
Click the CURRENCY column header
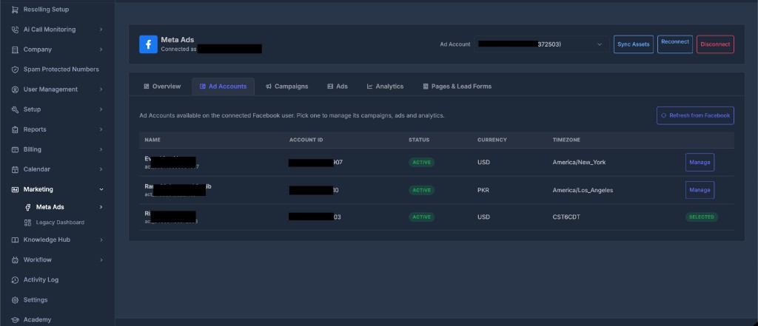tap(492, 140)
